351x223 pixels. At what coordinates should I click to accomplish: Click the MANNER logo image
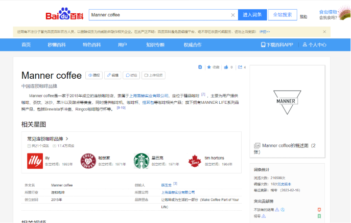click(x=287, y=102)
